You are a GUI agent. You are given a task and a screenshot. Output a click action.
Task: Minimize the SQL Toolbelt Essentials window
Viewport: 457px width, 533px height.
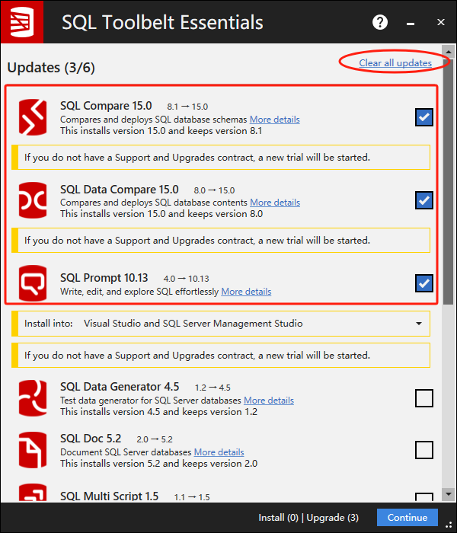pos(411,23)
